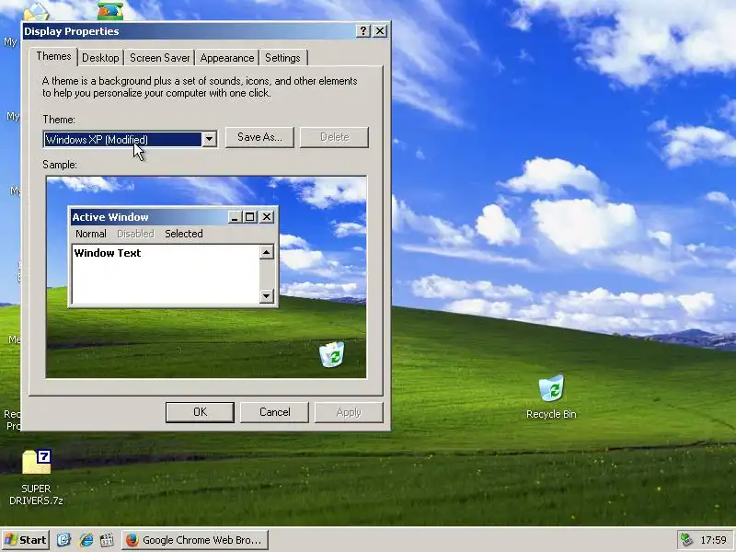736x552 pixels.
Task: Switch to Google Chrome Web Browser taskbar item
Action: [x=195, y=540]
